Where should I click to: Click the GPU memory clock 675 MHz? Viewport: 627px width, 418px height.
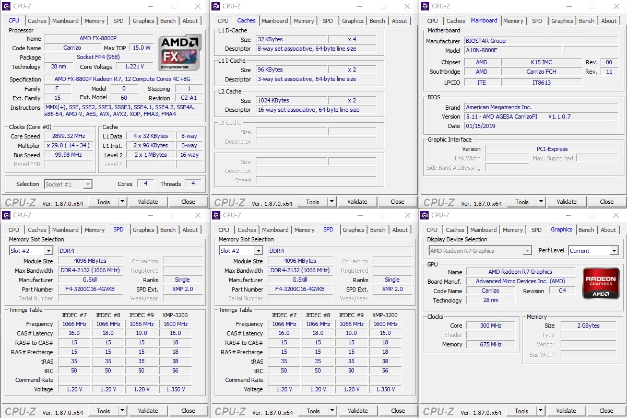point(491,344)
